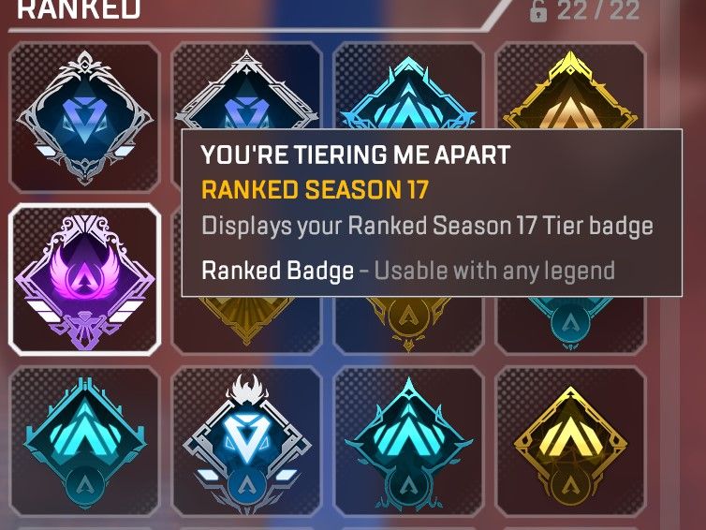Screen dimensions: 706x530
Task: Click the "YOU'RE TIERING ME APART" tooltip title
Action: pos(355,155)
